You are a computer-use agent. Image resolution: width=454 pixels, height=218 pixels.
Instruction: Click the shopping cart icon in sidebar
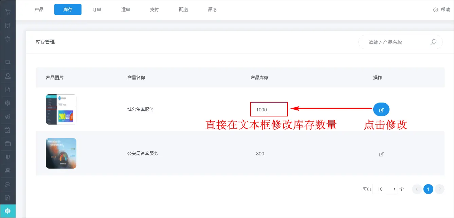7,12
